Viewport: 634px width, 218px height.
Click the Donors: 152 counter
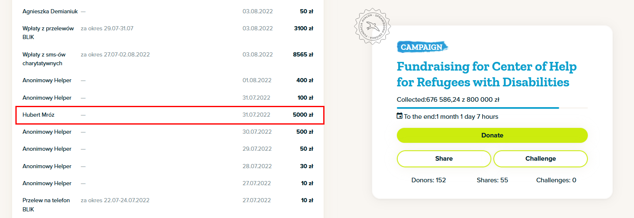428,180
